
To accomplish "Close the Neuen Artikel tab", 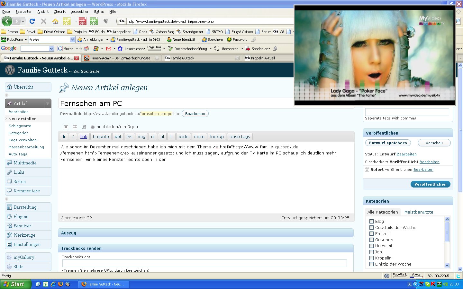I will point(77,58).
